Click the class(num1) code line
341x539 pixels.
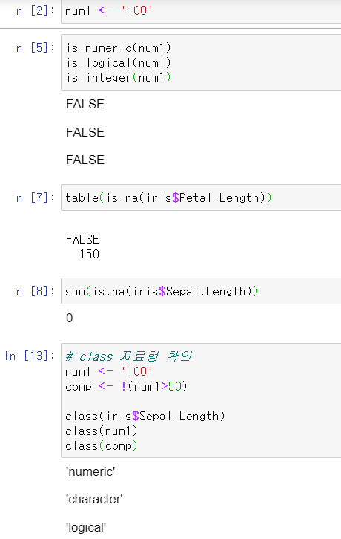[102, 431]
